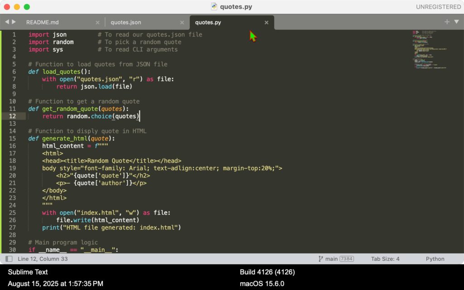The width and height of the screenshot is (464, 290).
Task: Click the 7384 git changes badge
Action: (x=347, y=259)
